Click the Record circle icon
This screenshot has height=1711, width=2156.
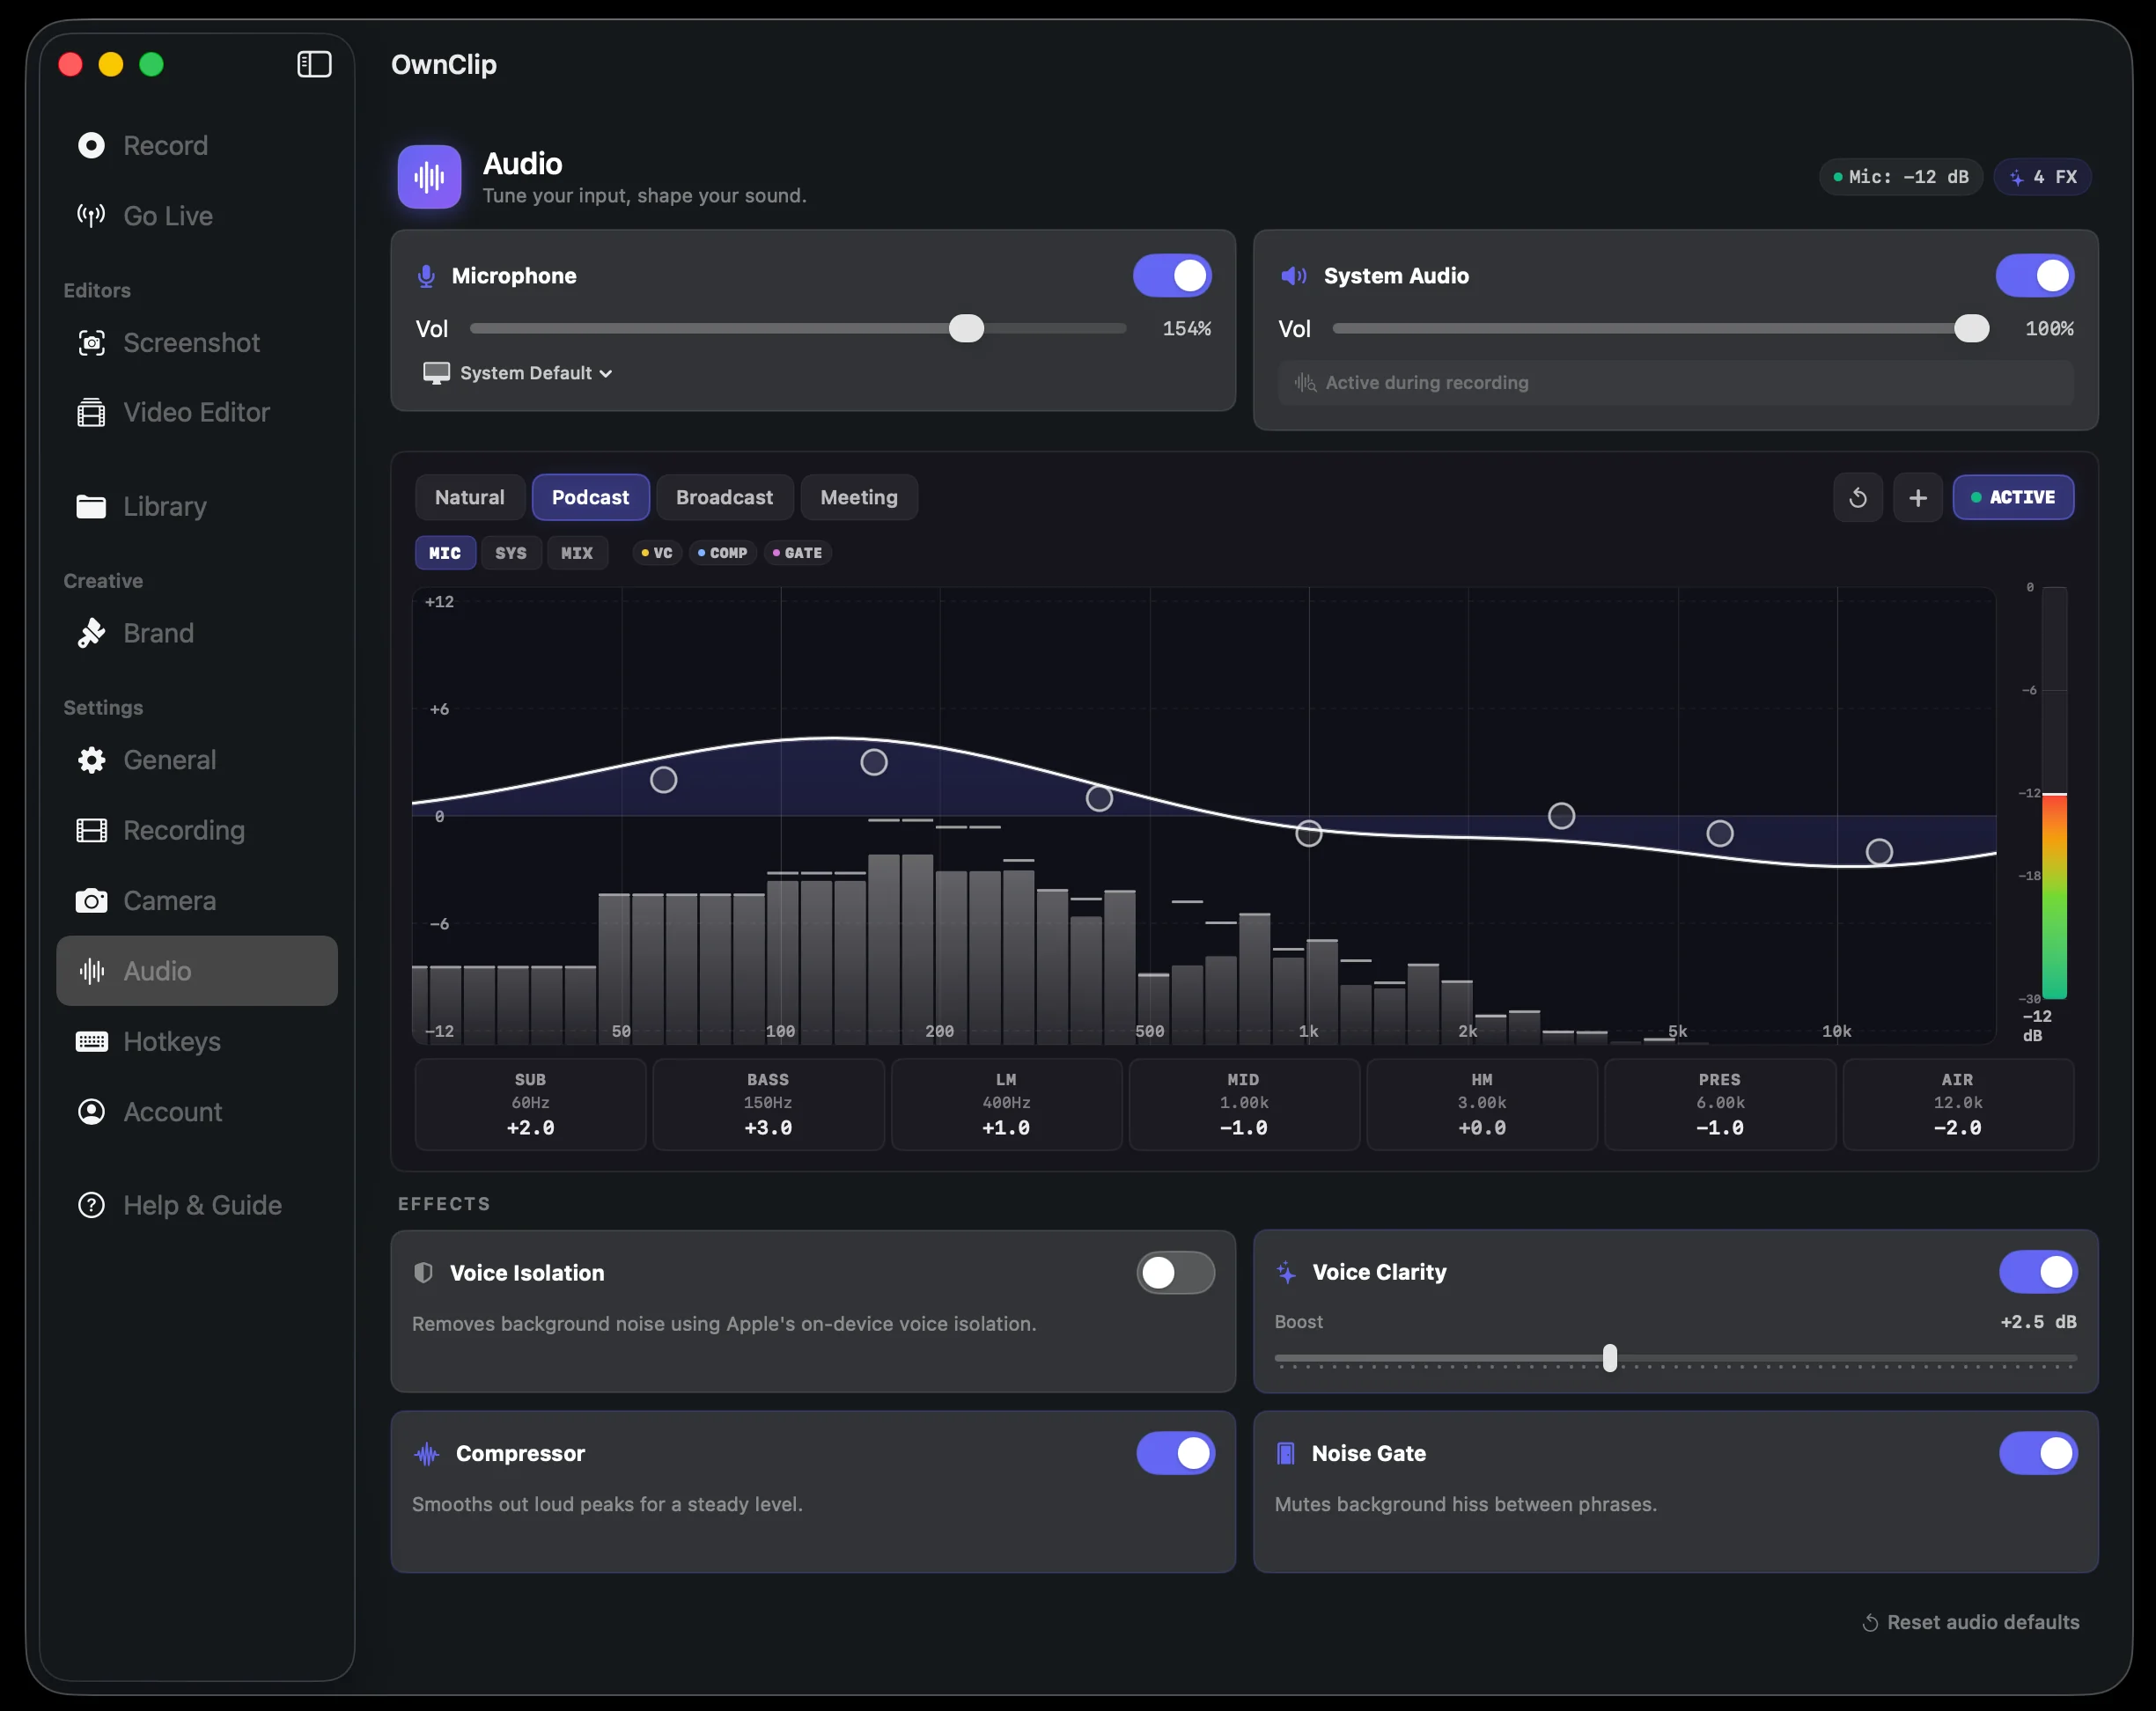click(x=91, y=145)
